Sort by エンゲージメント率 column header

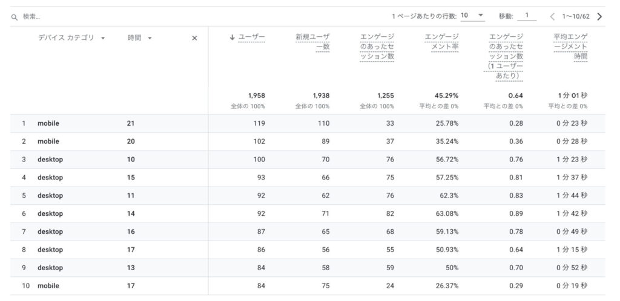click(x=441, y=42)
